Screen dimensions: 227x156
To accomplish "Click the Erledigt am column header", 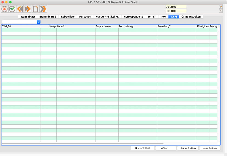I will point(203,26).
